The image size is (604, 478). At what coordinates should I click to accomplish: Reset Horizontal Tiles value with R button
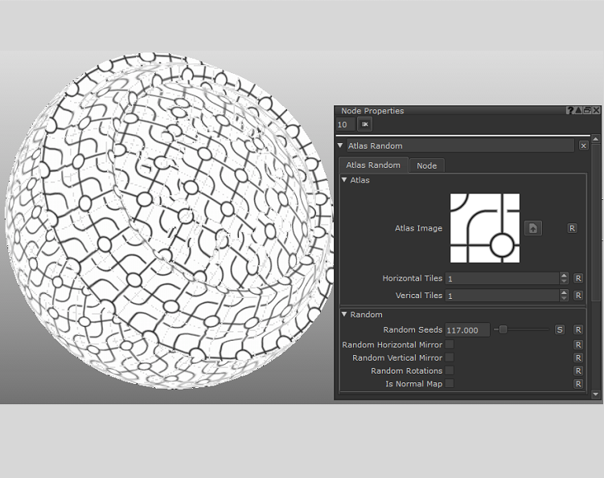click(x=577, y=278)
